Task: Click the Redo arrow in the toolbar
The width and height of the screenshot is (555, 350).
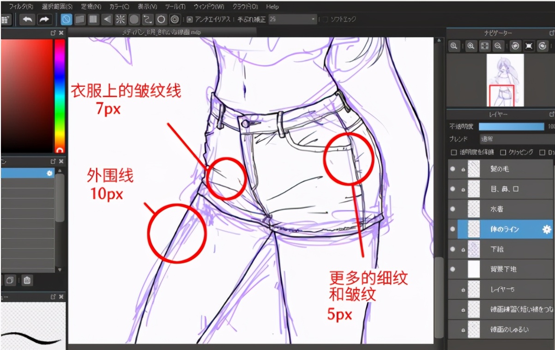Action: point(44,19)
